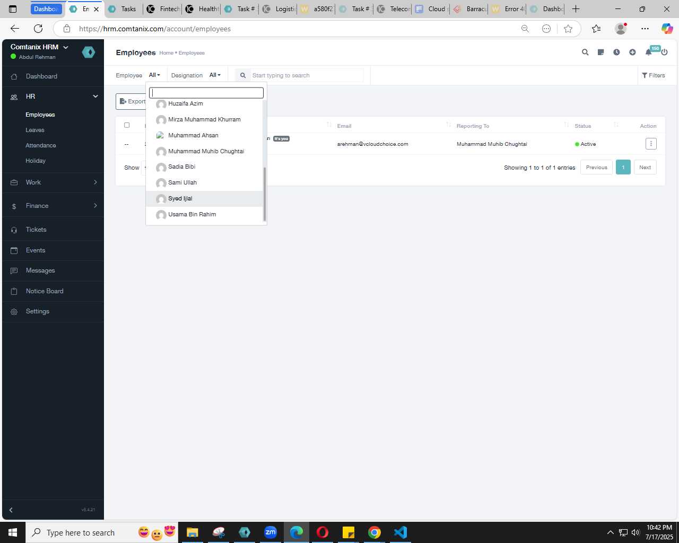The image size is (679, 543).
Task: Focus the browser address bar URL
Action: coord(155,29)
